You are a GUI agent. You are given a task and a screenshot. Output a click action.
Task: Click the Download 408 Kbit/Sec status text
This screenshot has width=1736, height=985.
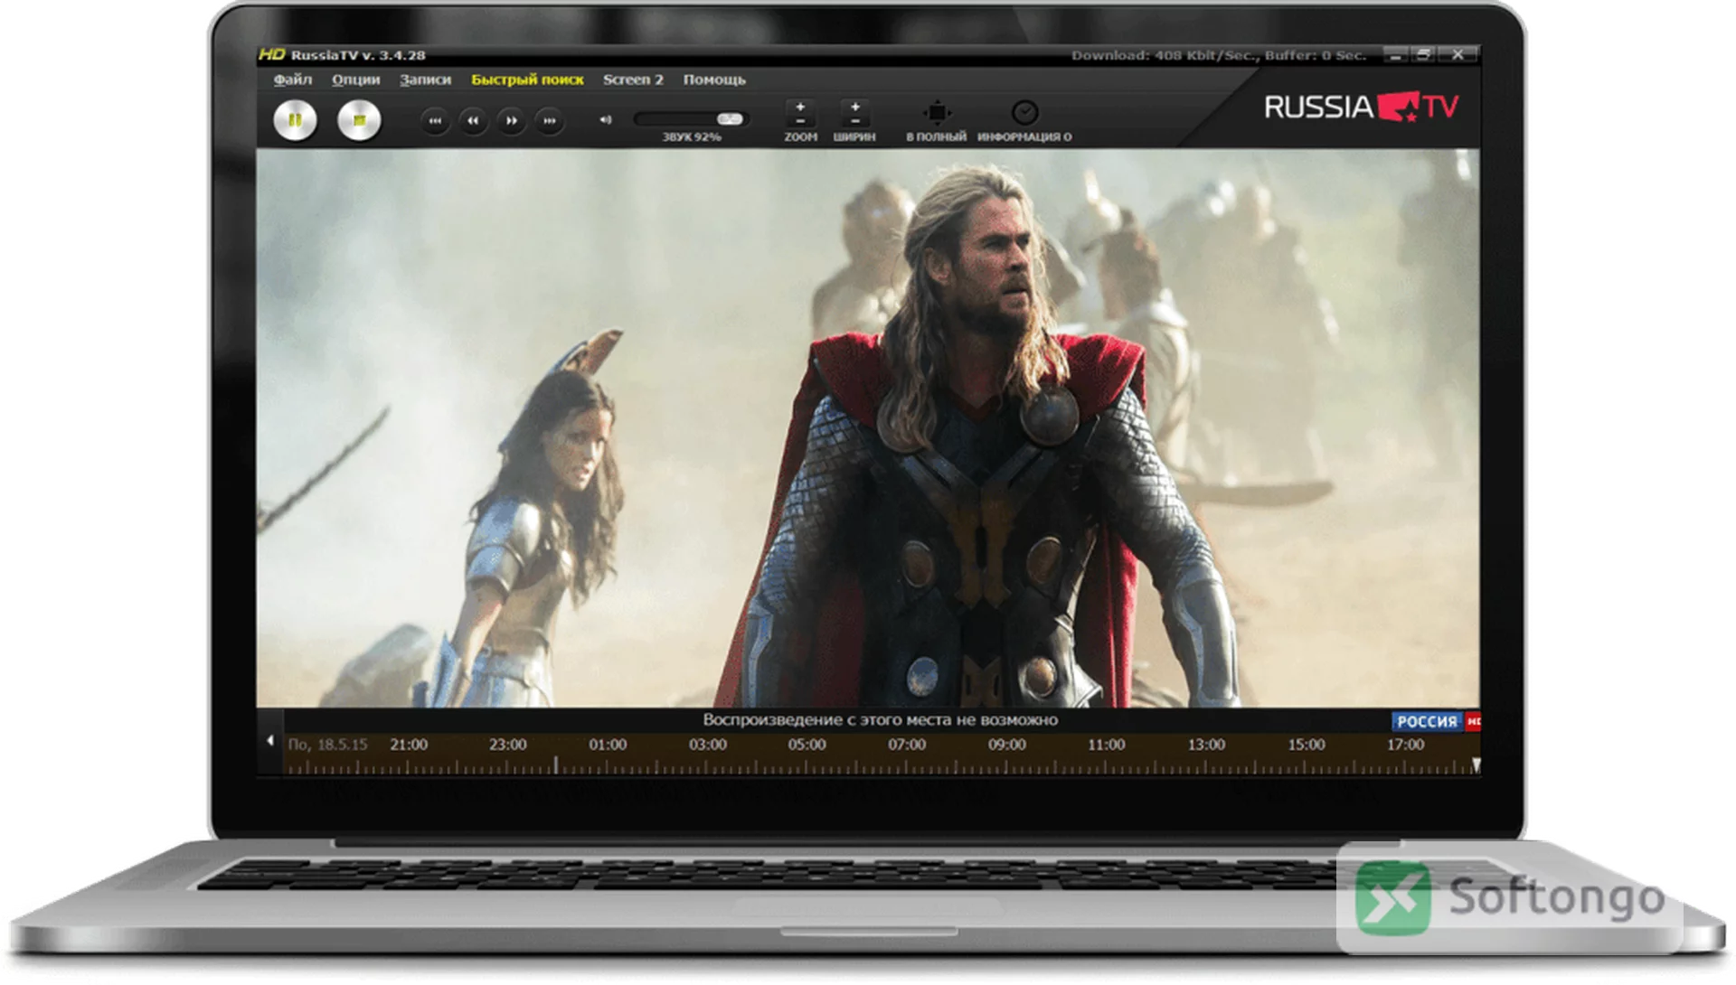[1219, 55]
